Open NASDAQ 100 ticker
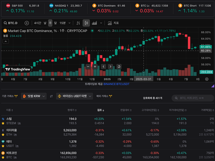This screenshot has width=215, height=161. click(66, 8)
